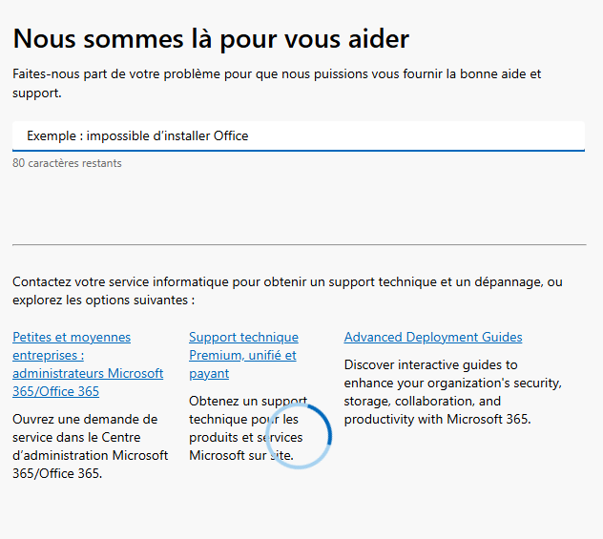Image resolution: width=603 pixels, height=539 pixels.
Task: Click the word payant in the second link
Action: (x=209, y=373)
